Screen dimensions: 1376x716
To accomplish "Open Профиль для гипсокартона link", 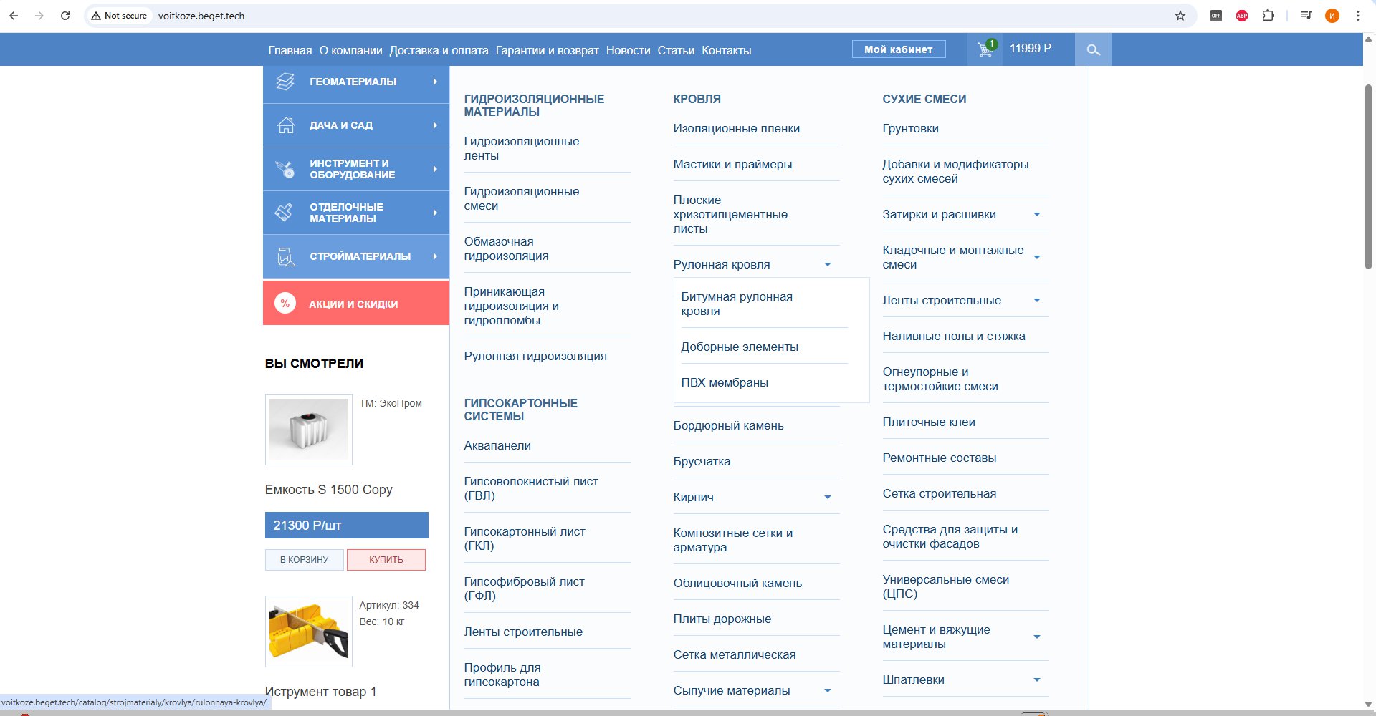I will click(x=502, y=674).
